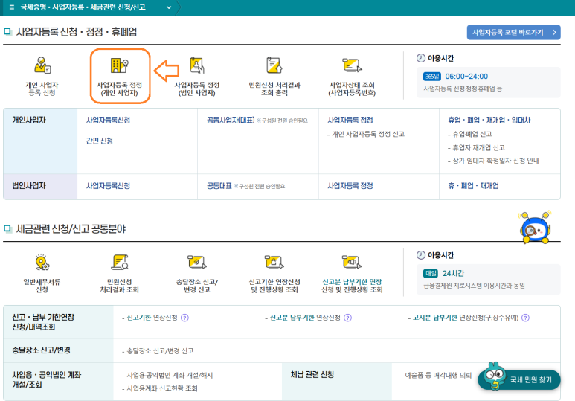Open 공동사업자(대표) link
Viewport: 575px width, 401px height.
click(231, 120)
